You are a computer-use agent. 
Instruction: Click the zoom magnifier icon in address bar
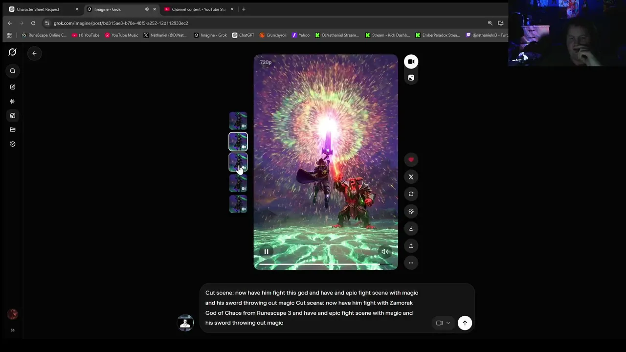[x=490, y=23]
